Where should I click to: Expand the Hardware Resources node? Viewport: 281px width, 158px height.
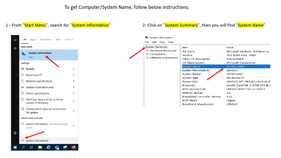tap(147, 51)
